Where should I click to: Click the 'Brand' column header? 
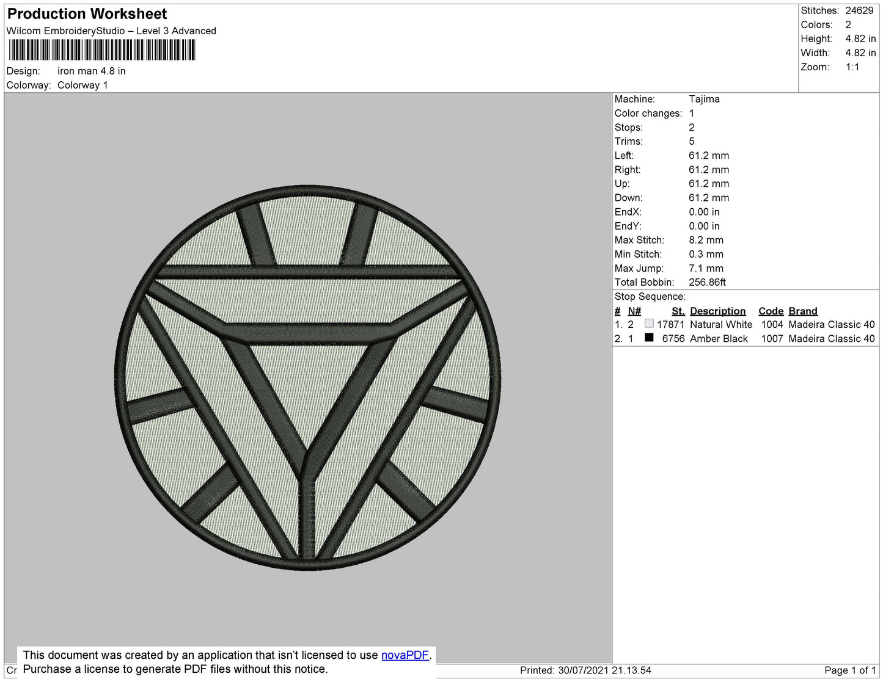[803, 311]
